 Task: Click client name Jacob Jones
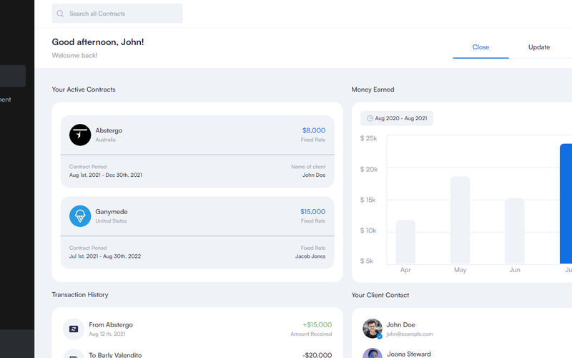point(310,256)
